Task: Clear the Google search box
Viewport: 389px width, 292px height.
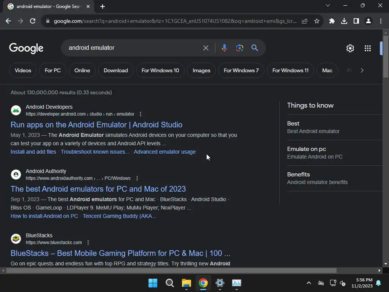Action: pos(206,48)
